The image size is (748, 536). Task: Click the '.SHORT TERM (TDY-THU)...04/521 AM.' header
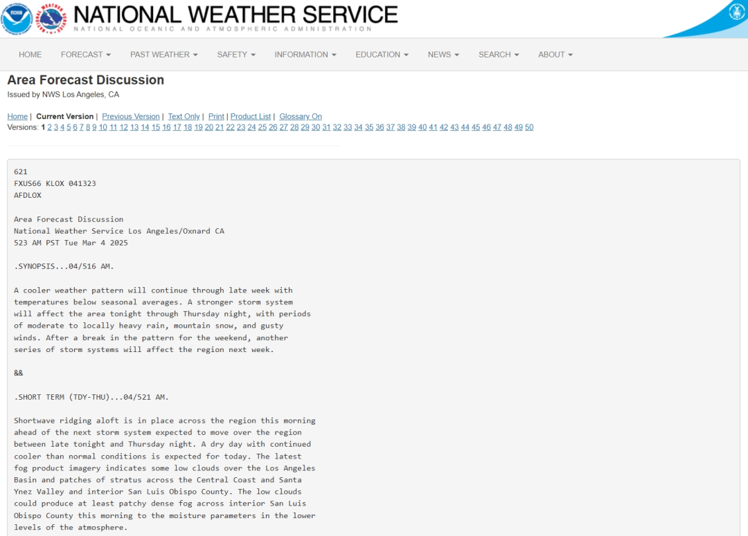pyautogui.click(x=91, y=397)
